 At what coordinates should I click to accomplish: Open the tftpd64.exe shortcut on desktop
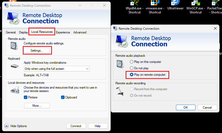[134, 7]
